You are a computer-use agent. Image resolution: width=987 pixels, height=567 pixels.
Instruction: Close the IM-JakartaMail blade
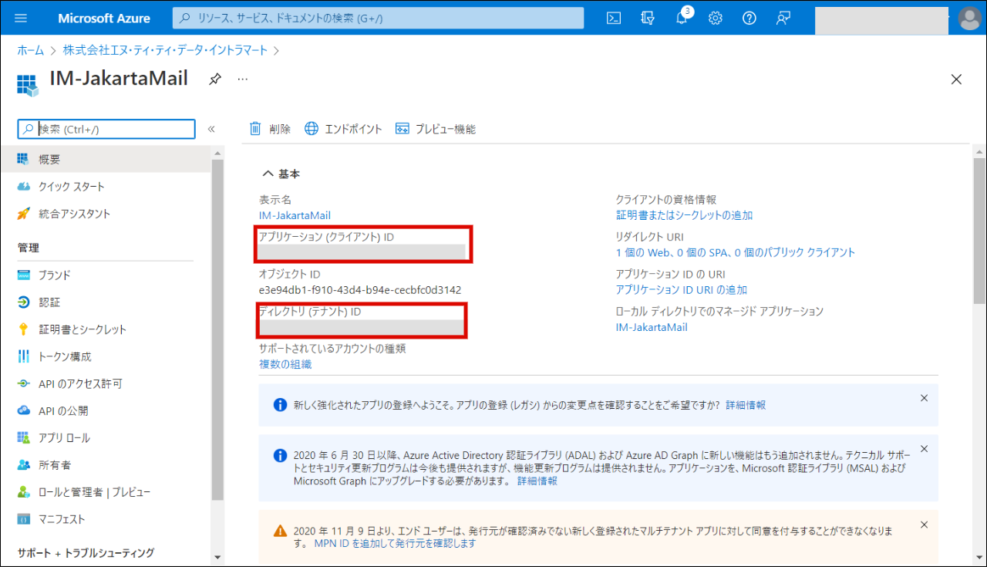956,79
